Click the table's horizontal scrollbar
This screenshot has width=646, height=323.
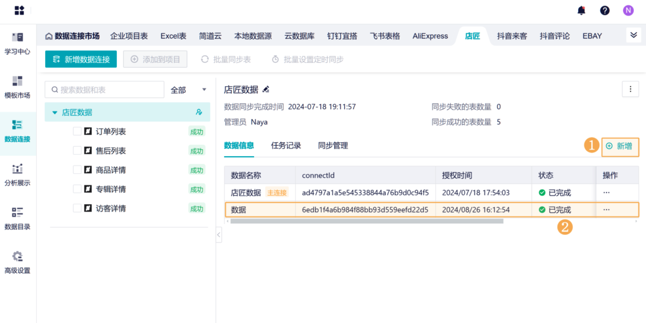point(367,221)
